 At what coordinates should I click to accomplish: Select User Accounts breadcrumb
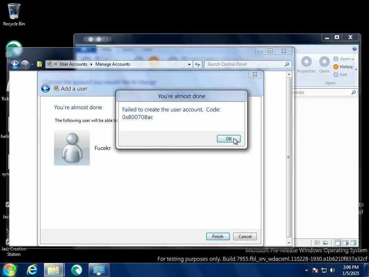[73, 64]
